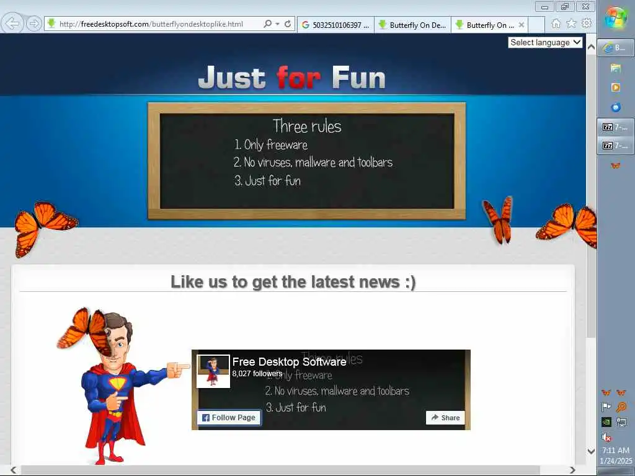Click the Facebook 'Share' button
Screen dimensions: 635x476
click(x=445, y=417)
